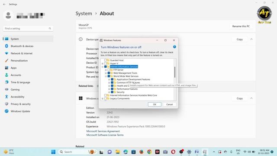Screen dimensions: 277x156
Task: Collapse Device specifications with its chevron
Action: [251, 39]
